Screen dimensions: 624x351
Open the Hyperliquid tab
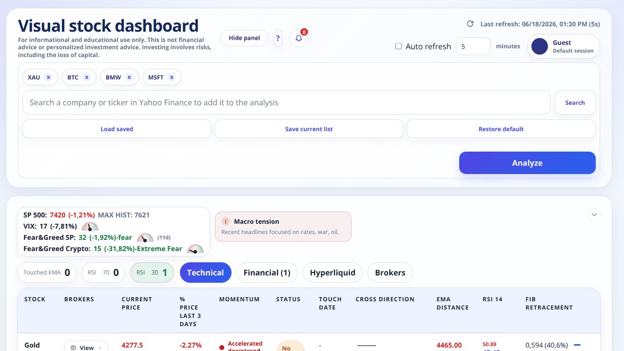[x=332, y=273]
